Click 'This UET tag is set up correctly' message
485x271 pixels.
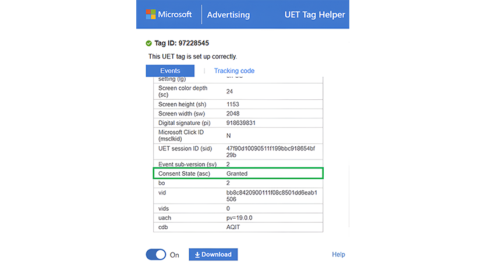pyautogui.click(x=192, y=56)
